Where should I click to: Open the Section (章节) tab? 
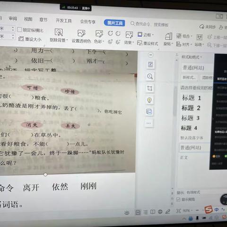coord(44,20)
